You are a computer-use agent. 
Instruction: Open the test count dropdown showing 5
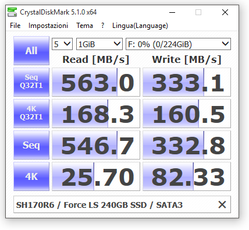tap(62, 44)
